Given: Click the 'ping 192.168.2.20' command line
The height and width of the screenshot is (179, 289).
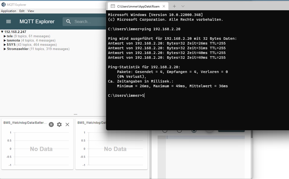Looking at the screenshot, I should click(144, 29).
